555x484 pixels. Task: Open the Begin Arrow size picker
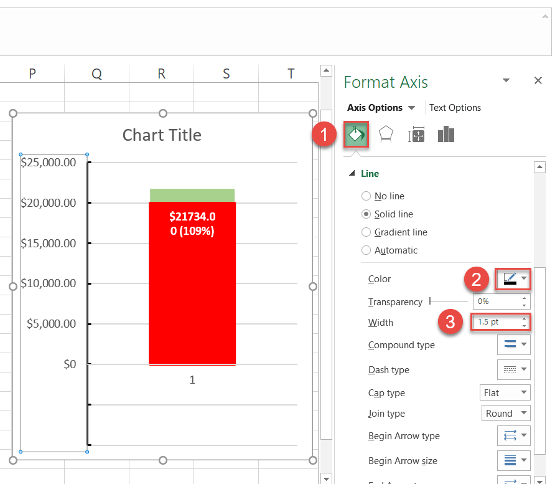point(514,461)
